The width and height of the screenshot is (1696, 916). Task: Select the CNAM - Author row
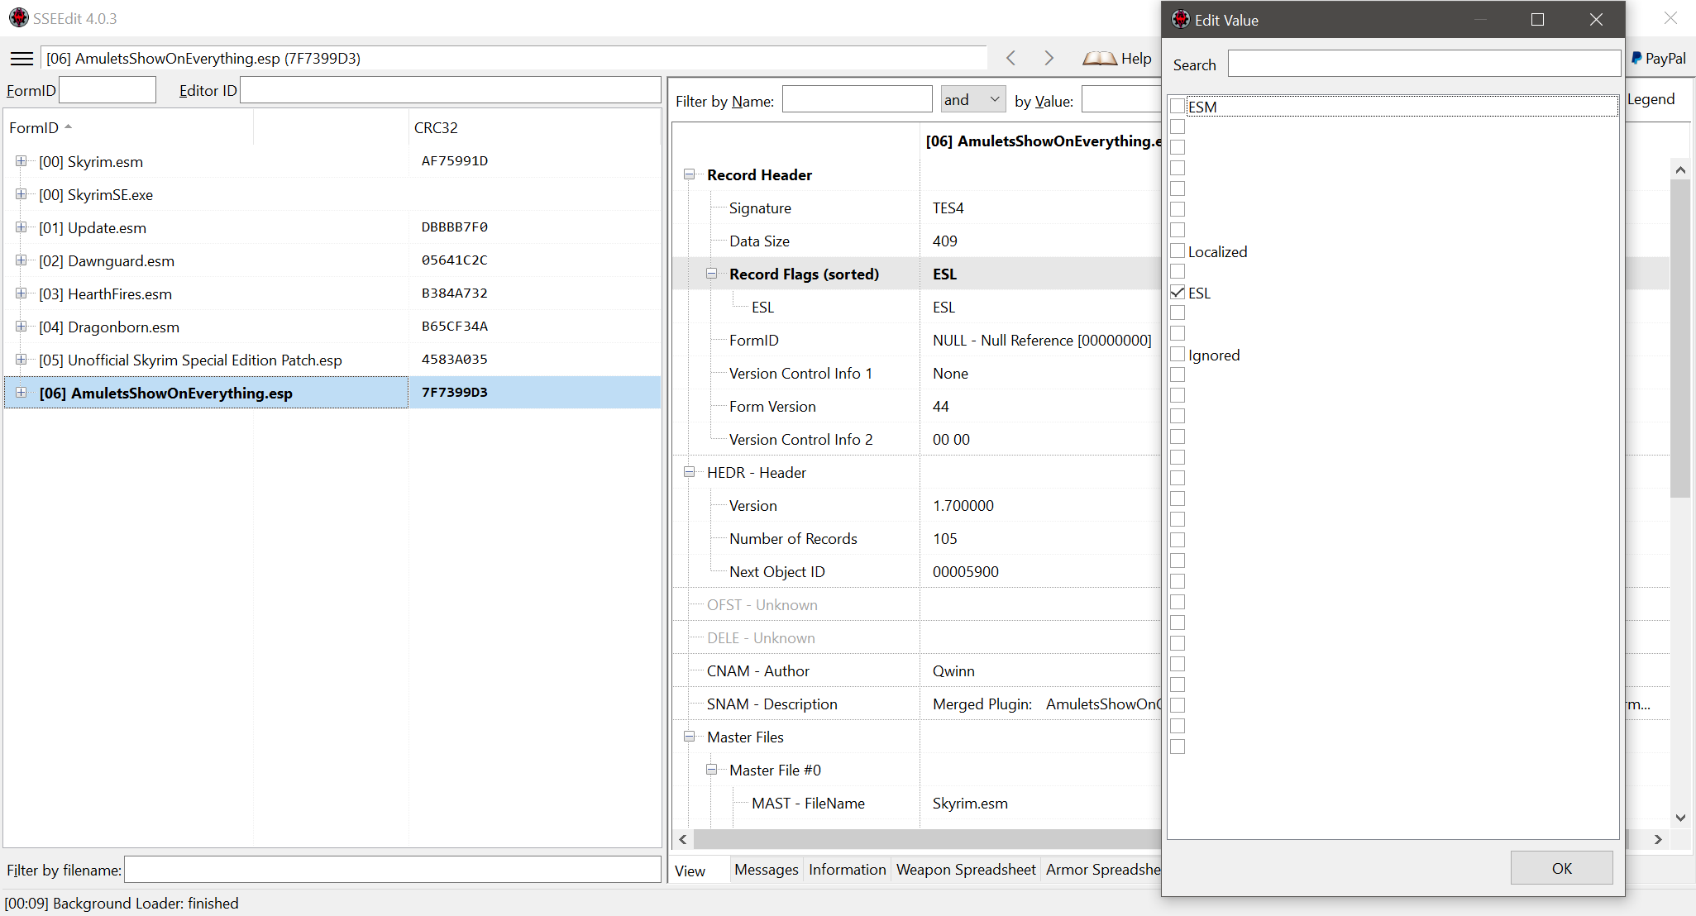tap(918, 670)
